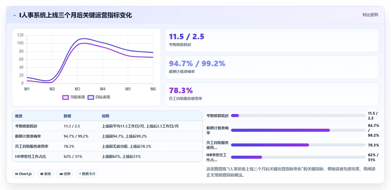Click the small icon inside Chart.js chip
391x190 pixels.
(x=17, y=174)
